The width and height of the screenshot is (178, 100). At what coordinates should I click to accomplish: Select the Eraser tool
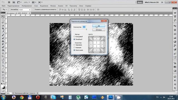(x=3, y=47)
